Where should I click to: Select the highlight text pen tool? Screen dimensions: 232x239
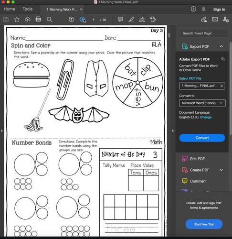131,20
